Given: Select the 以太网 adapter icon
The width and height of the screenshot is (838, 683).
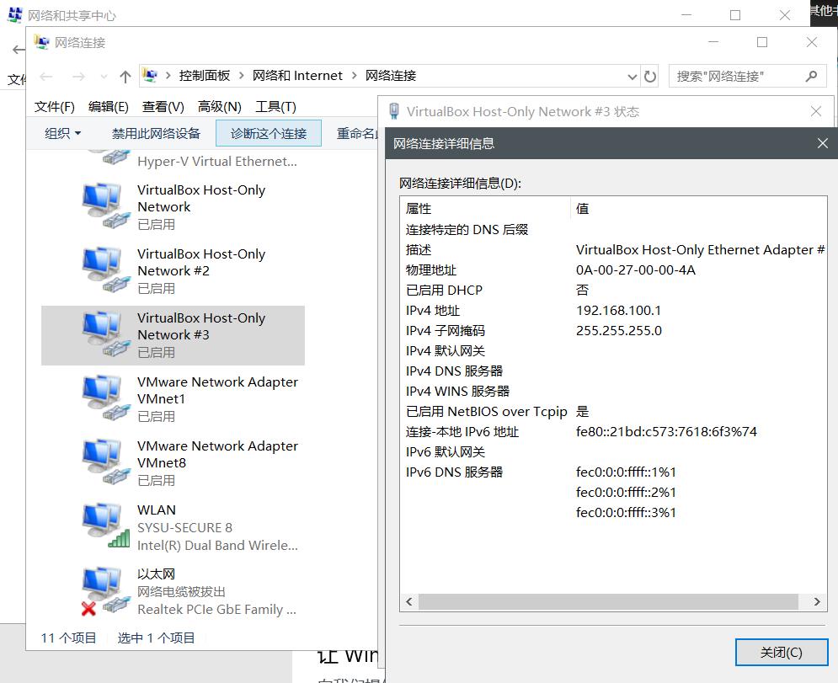Looking at the screenshot, I should point(105,591).
